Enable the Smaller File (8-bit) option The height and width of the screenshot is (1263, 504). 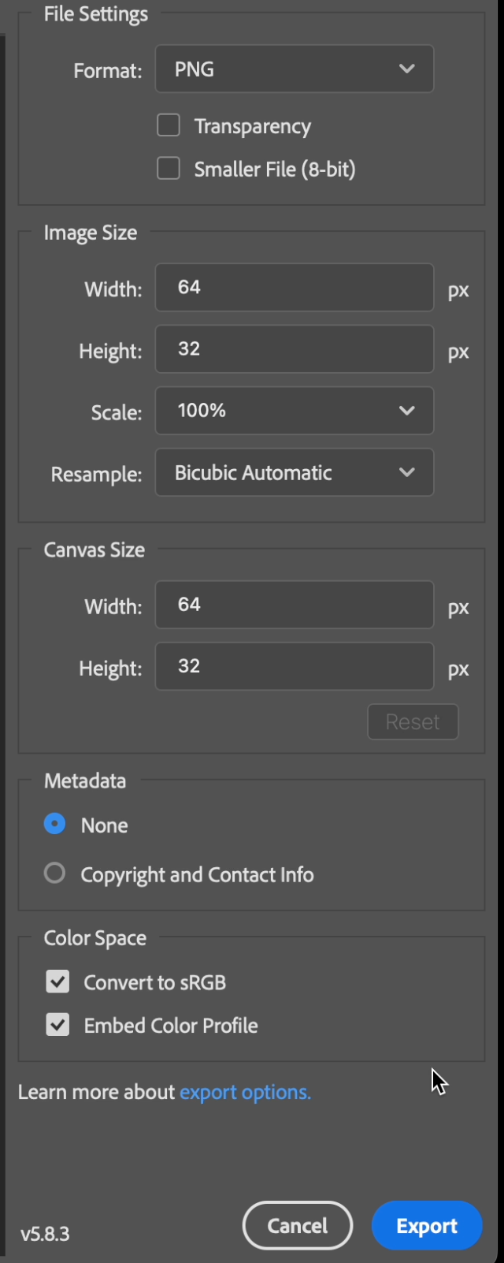coord(168,168)
